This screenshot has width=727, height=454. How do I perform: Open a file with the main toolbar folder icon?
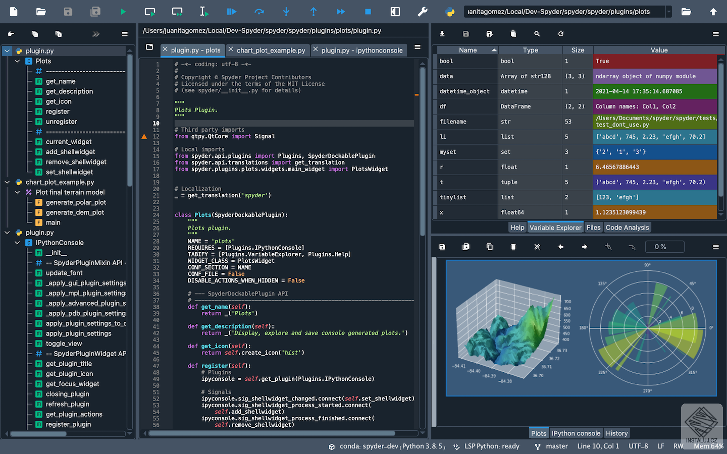click(41, 12)
